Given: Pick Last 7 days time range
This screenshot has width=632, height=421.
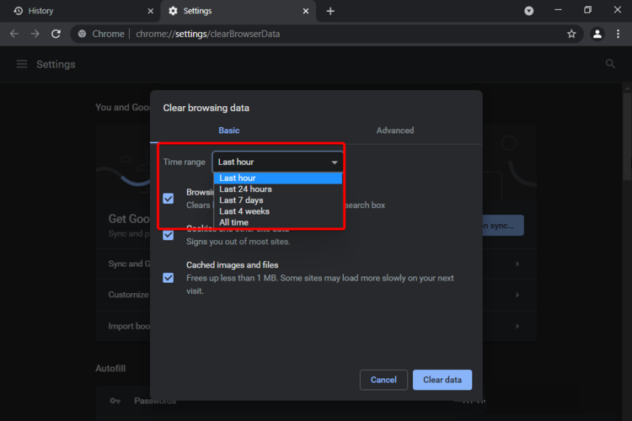Looking at the screenshot, I should click(241, 200).
